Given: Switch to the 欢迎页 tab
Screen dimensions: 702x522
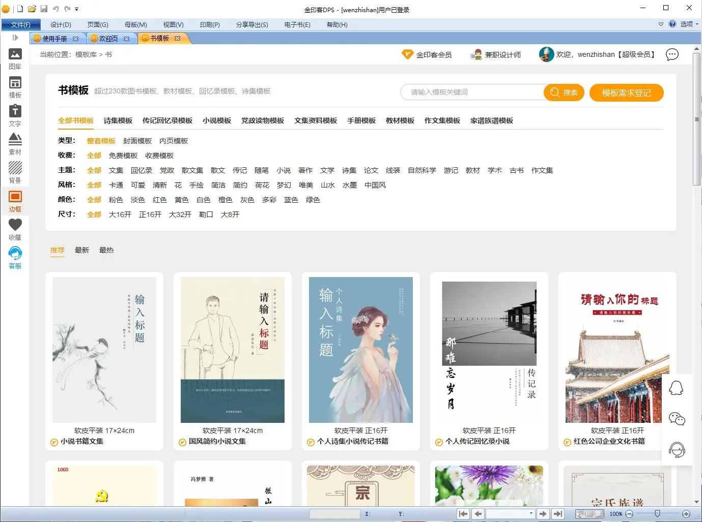Looking at the screenshot, I should point(108,39).
